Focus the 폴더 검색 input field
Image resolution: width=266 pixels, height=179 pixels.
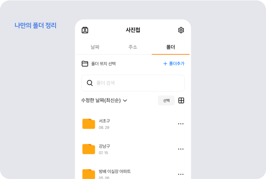[138, 83]
